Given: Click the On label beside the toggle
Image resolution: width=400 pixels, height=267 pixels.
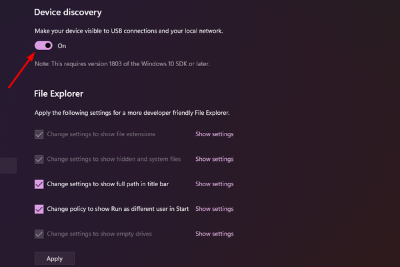Looking at the screenshot, I should point(62,46).
